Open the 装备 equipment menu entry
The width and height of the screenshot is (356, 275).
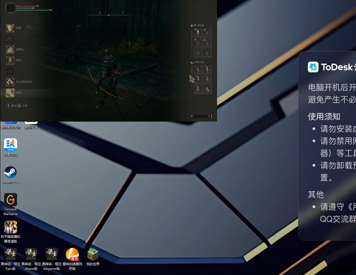pyautogui.click(x=14, y=28)
